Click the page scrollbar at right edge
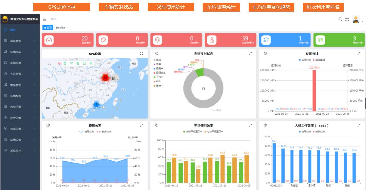 click(365, 103)
